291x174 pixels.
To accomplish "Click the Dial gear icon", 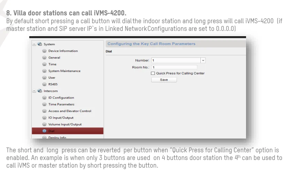I will pos(44,131).
